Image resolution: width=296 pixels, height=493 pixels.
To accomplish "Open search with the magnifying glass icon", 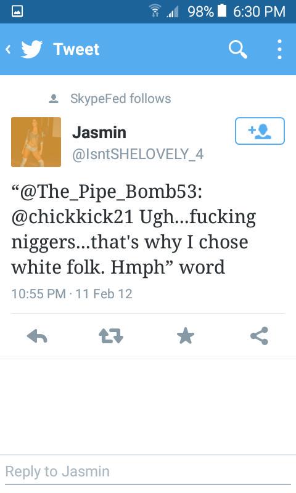I will click(238, 49).
